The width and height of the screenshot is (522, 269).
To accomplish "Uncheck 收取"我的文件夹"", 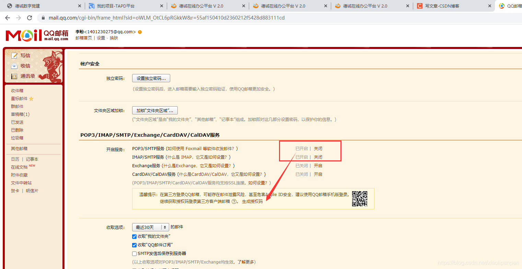I will click(x=134, y=236).
